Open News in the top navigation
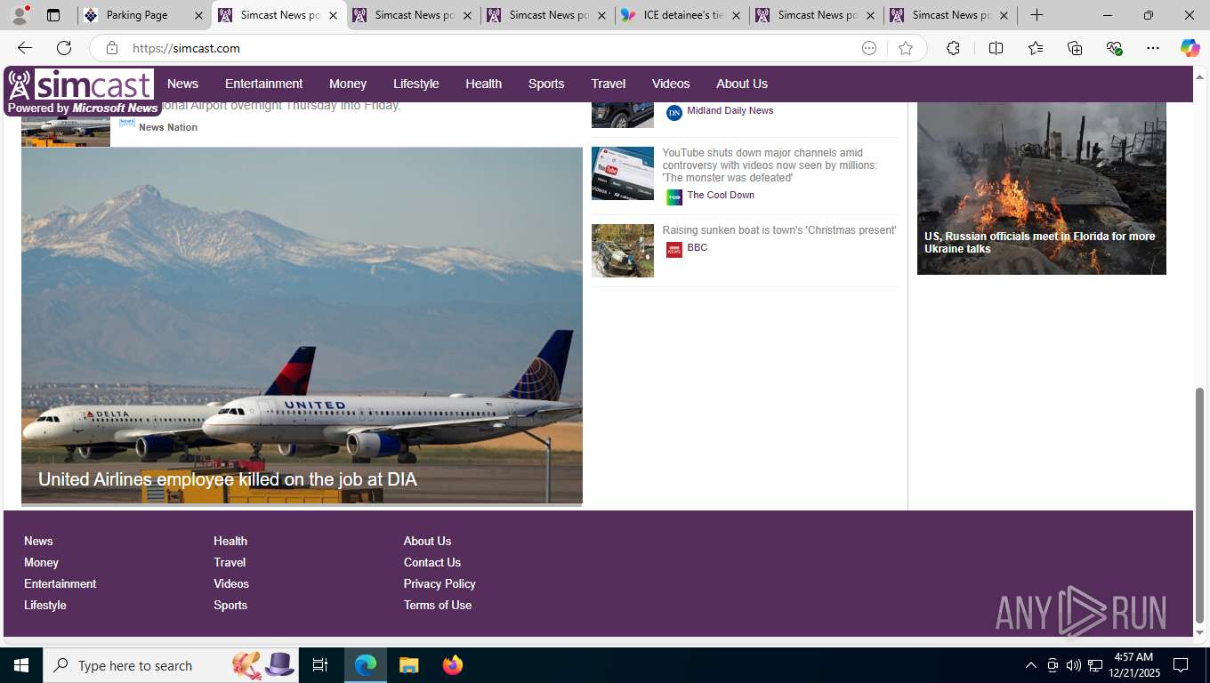1210x683 pixels. point(182,84)
